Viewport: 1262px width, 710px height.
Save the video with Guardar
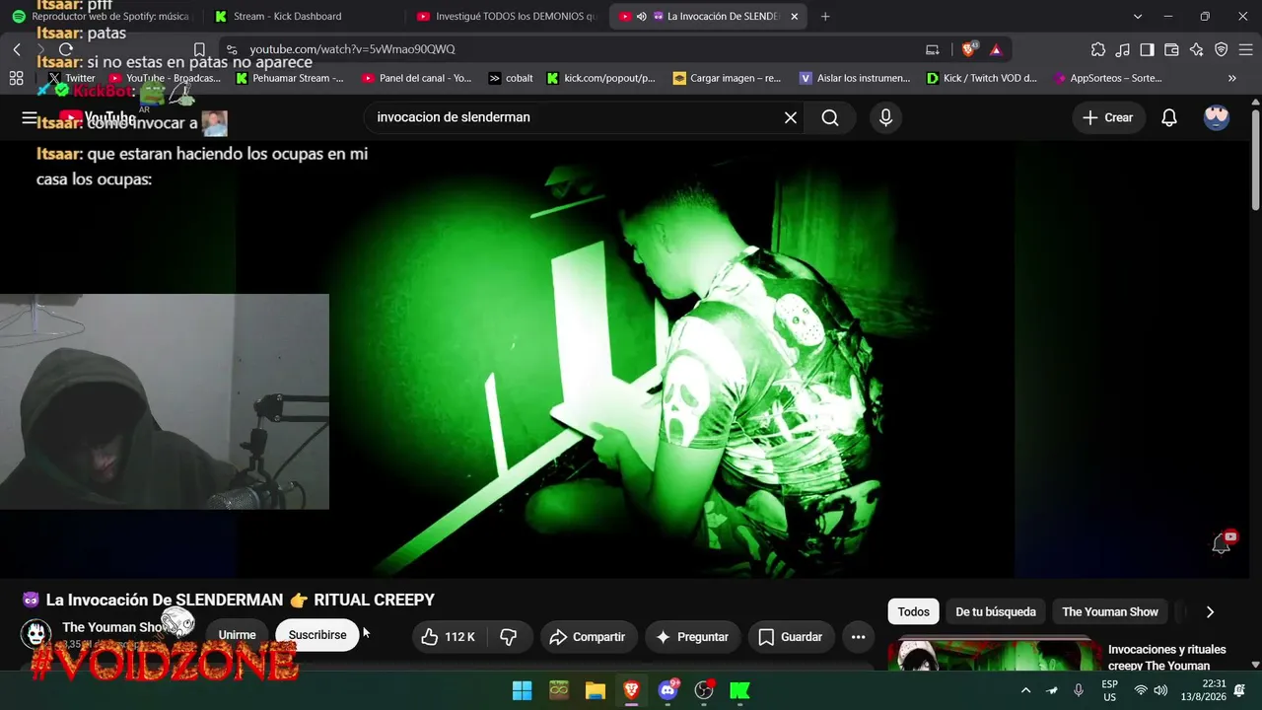pos(791,637)
